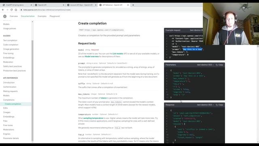Follow the tokens link under max_tokens
Viewport: 259px width, 146px height.
click(x=104, y=98)
